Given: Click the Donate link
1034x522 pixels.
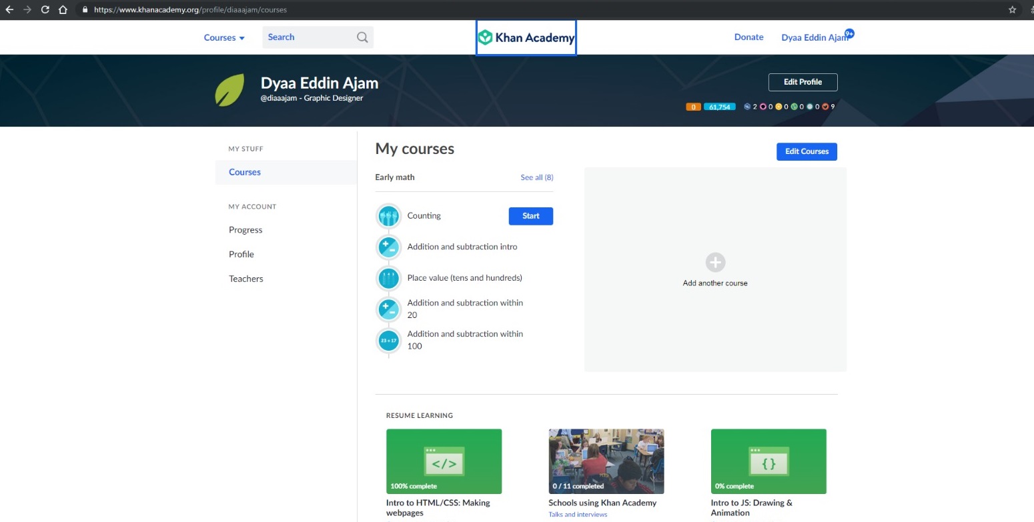Looking at the screenshot, I should pyautogui.click(x=748, y=37).
